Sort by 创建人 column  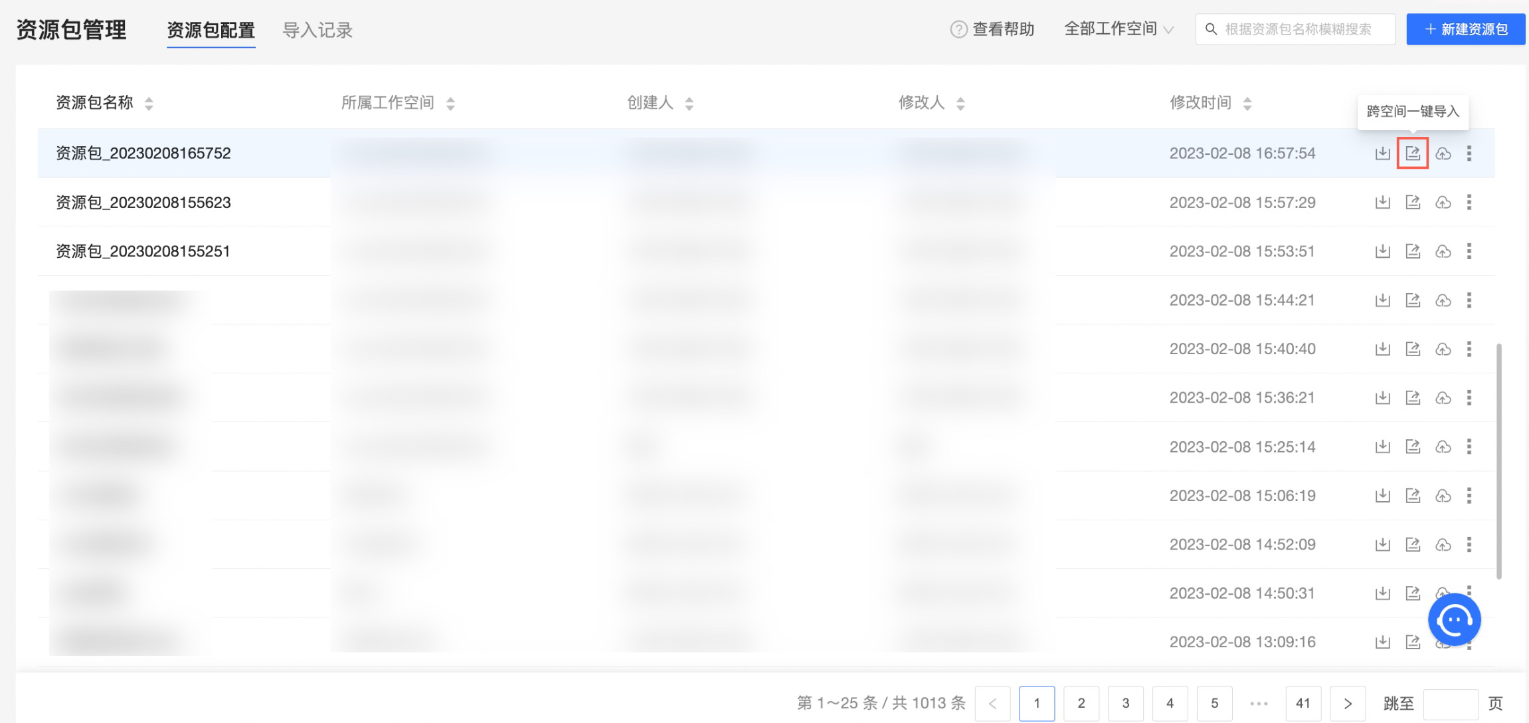click(x=689, y=104)
